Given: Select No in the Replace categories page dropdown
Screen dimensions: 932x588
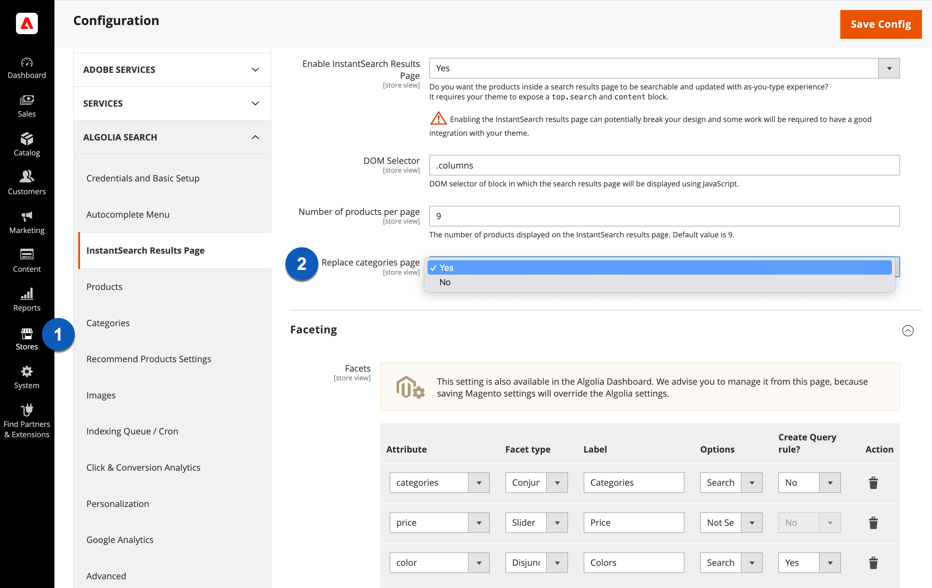Looking at the screenshot, I should coord(445,282).
